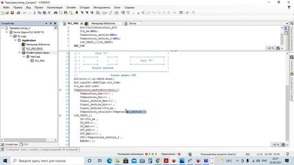Open the Справка menu
The width and height of the screenshot is (294, 165).
[x=129, y=7]
